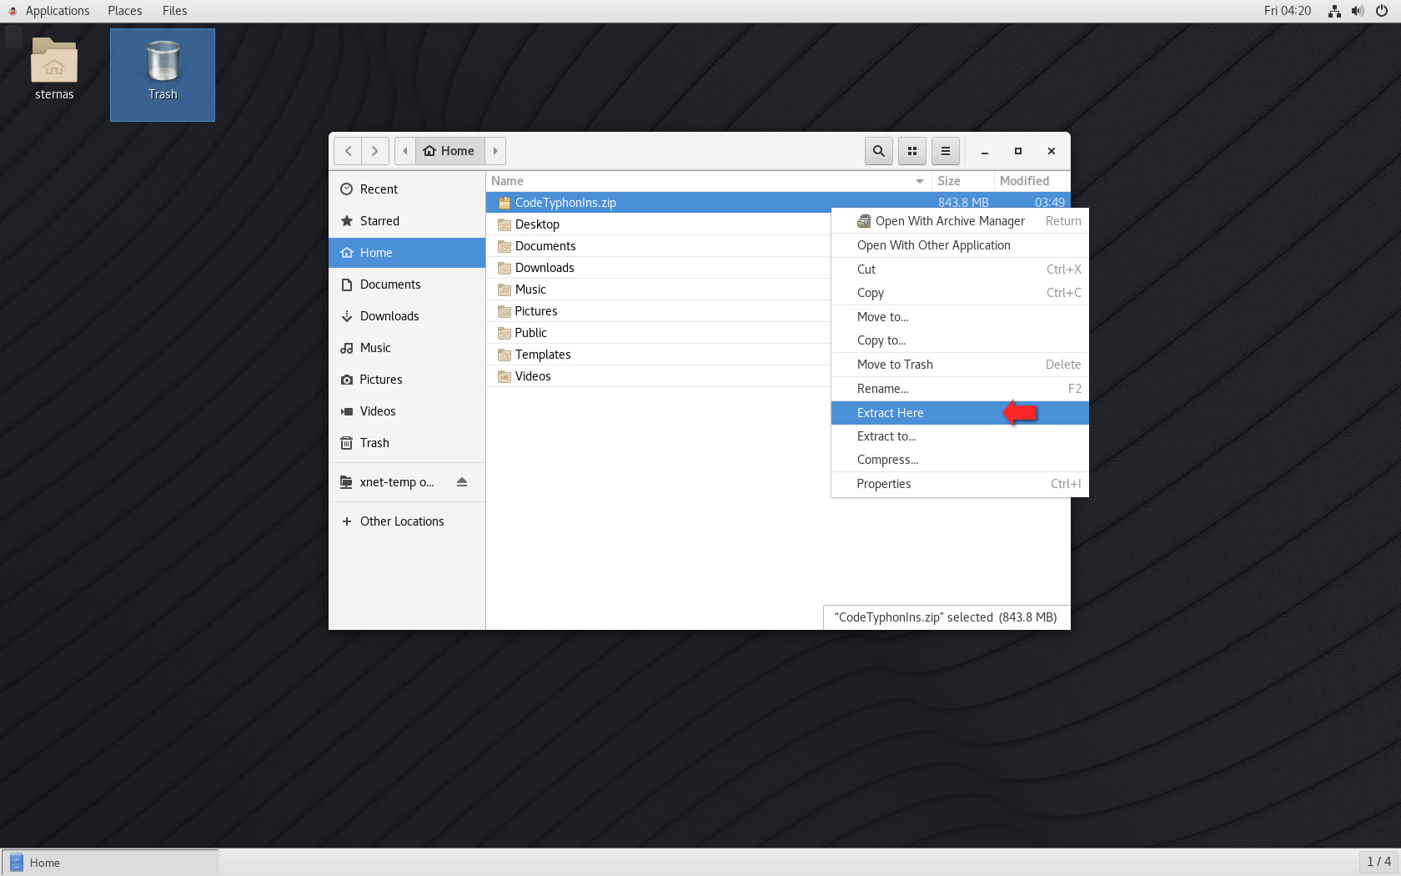Click the Starred star icon in sidebar
The height and width of the screenshot is (876, 1401).
click(x=347, y=221)
